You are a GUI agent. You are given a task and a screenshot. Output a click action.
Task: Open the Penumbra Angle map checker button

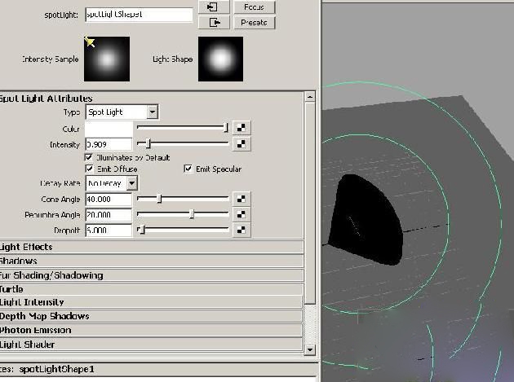tap(241, 214)
